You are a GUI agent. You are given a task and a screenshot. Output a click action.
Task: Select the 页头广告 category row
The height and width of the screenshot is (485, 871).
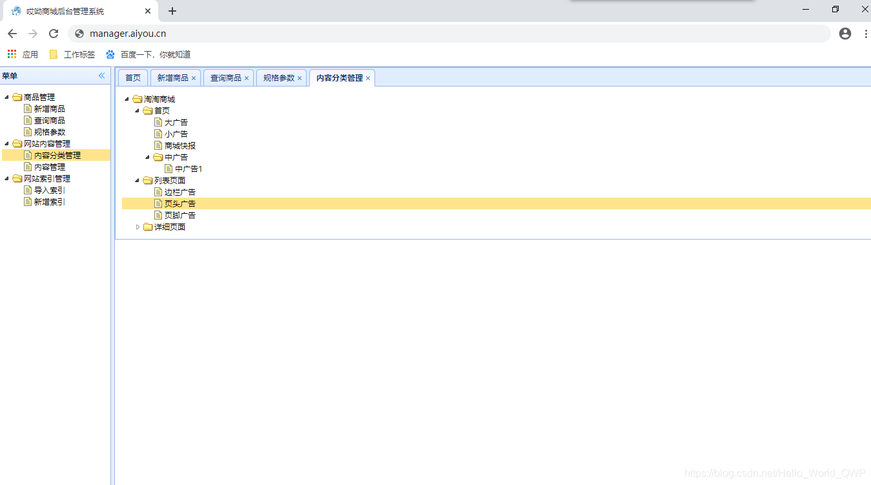pyautogui.click(x=496, y=203)
